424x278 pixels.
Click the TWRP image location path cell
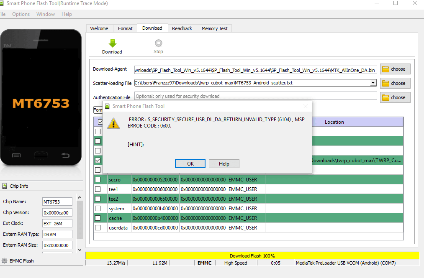tap(357, 161)
